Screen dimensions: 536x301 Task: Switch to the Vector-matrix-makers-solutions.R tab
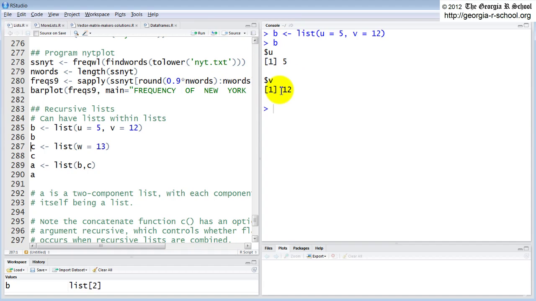(105, 25)
